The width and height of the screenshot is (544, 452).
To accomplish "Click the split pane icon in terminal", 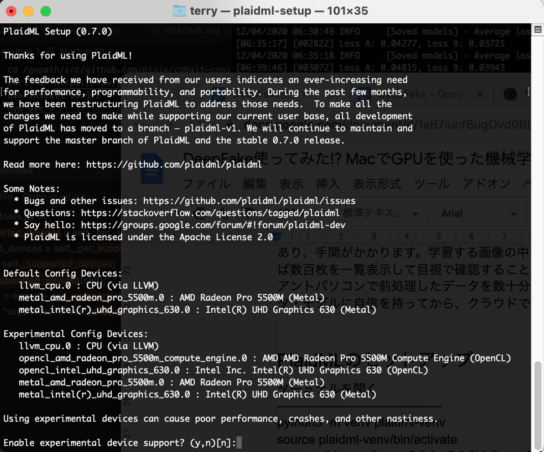I will coord(538,29).
